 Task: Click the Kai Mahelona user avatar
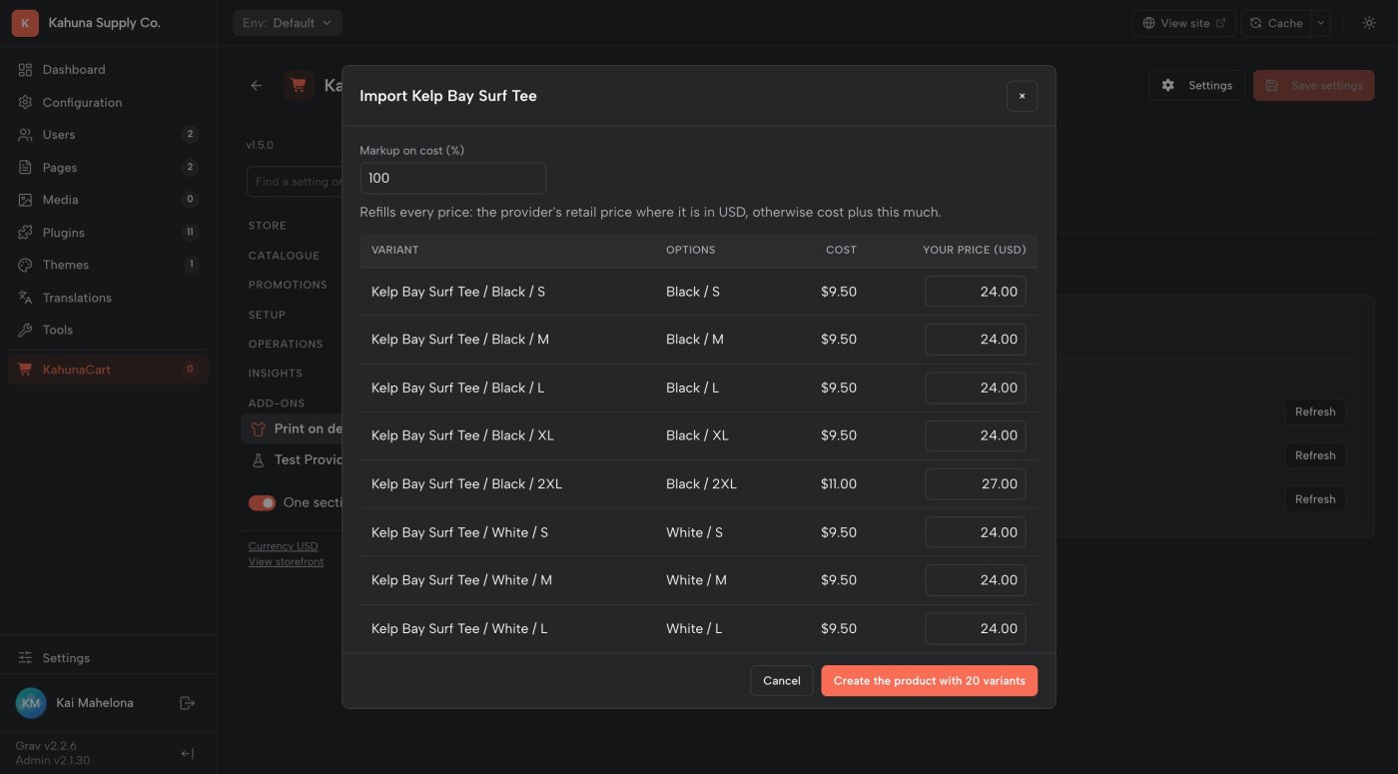[31, 703]
